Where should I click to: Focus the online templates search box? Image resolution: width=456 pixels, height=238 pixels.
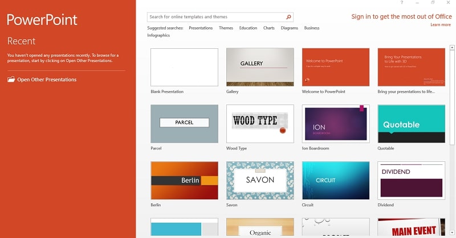pyautogui.click(x=217, y=17)
